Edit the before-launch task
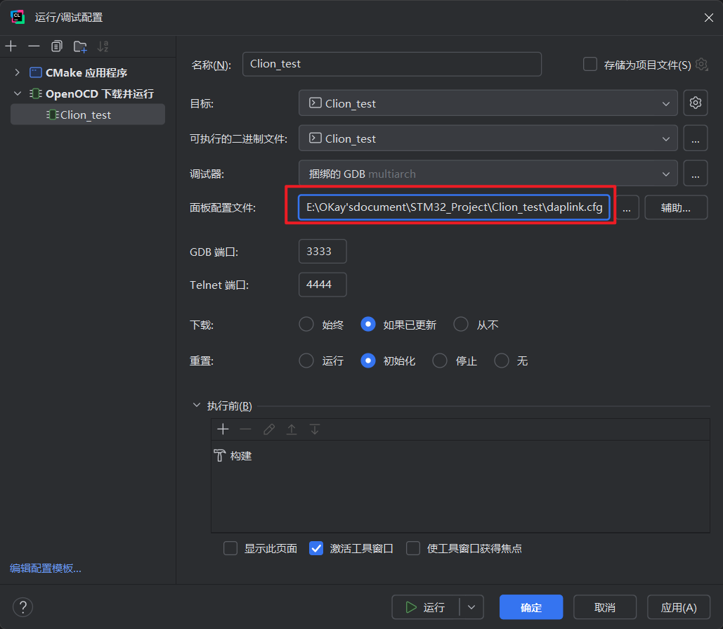Image resolution: width=723 pixels, height=629 pixels. [x=269, y=429]
